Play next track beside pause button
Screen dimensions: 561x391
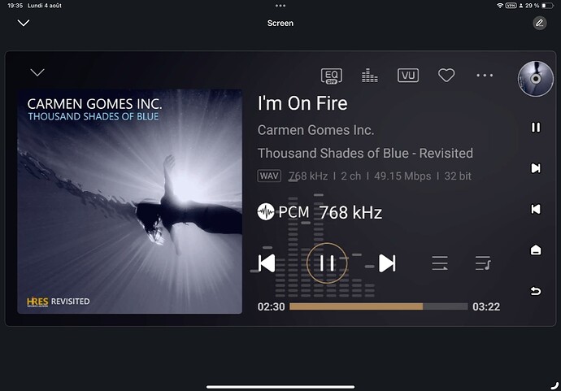(387, 263)
